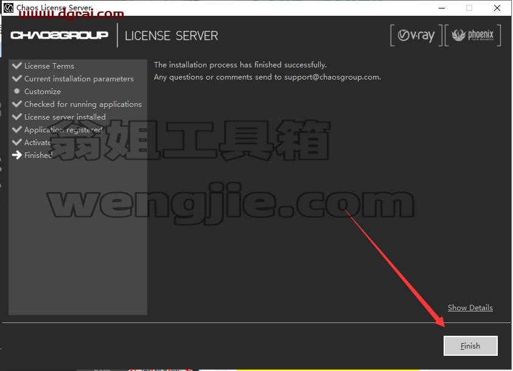The width and height of the screenshot is (513, 371).
Task: Click the Chaos License Server title bar icon
Action: [9, 7]
